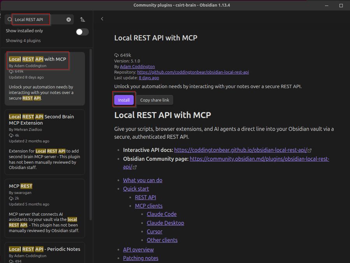Click into the Local REST API search box
Screen dimensions: 350x263
tap(39, 20)
